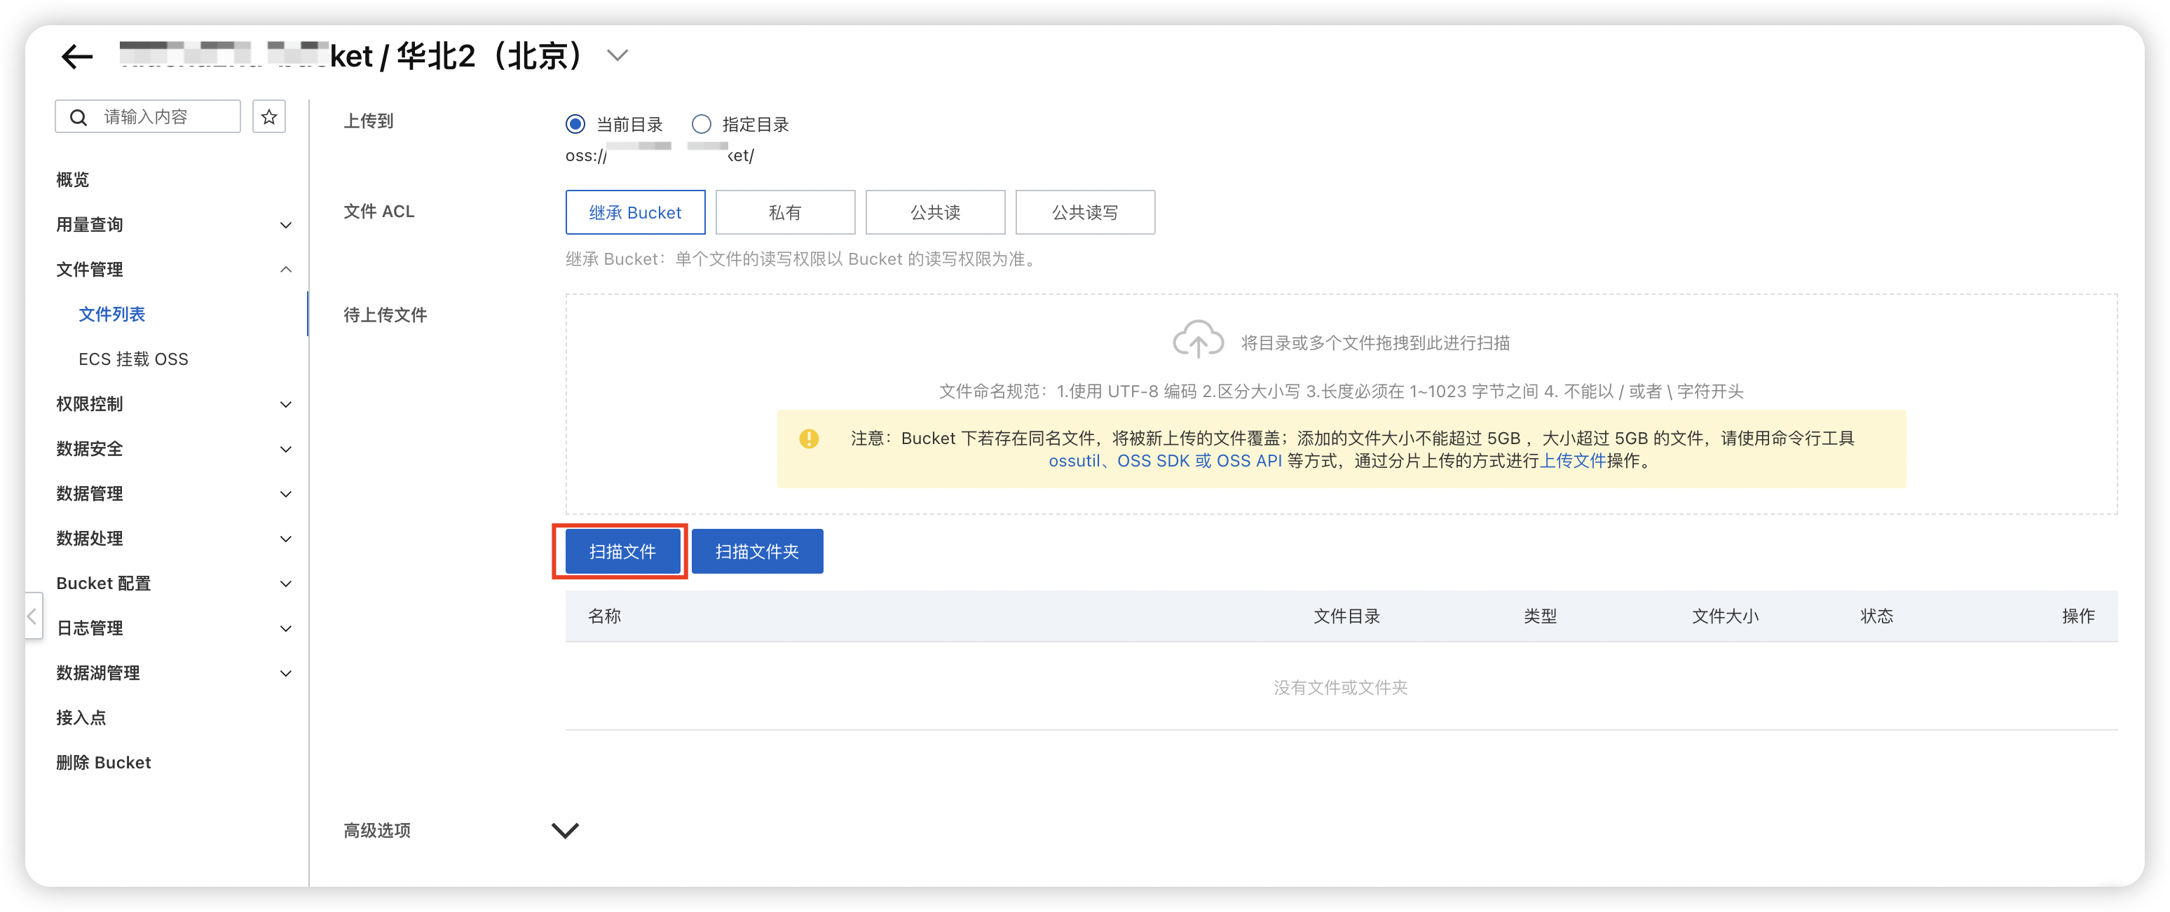Open ECS 挂载 OSS sidebar item
This screenshot has width=2170, height=912.
click(x=133, y=359)
